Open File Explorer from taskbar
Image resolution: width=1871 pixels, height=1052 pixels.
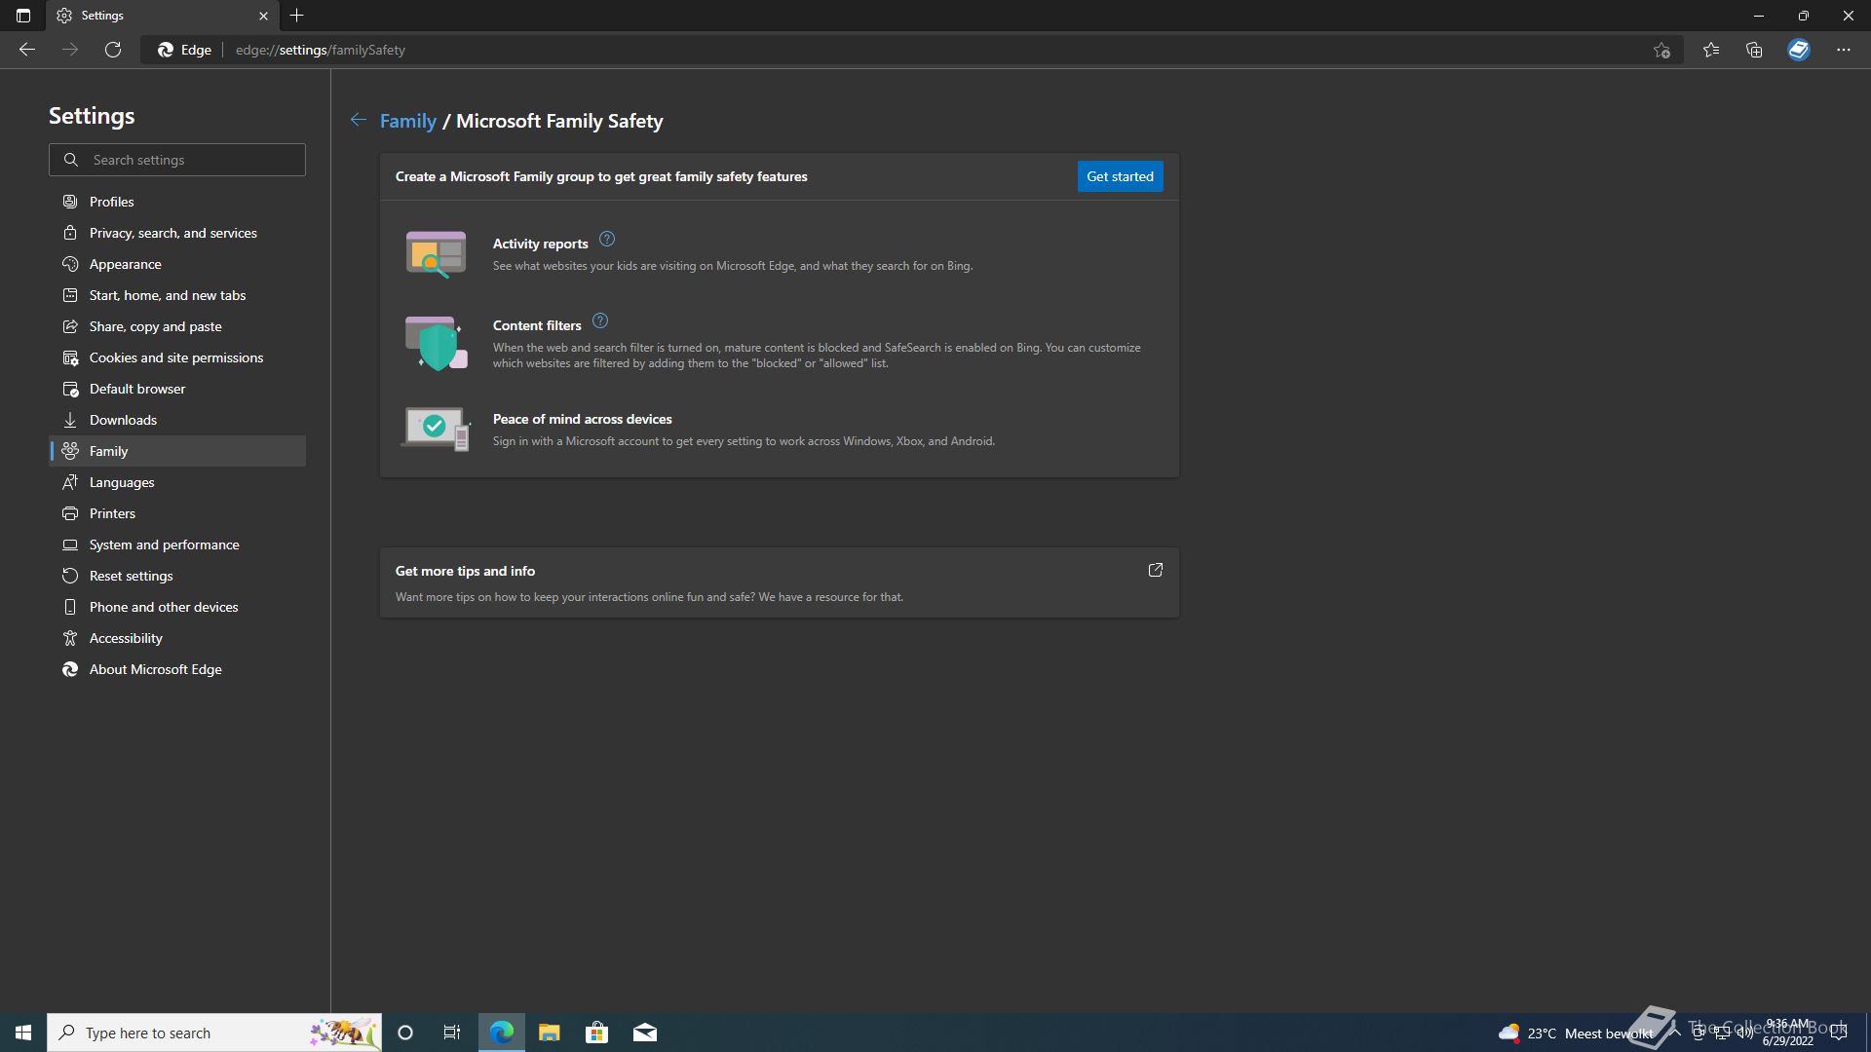tap(549, 1033)
